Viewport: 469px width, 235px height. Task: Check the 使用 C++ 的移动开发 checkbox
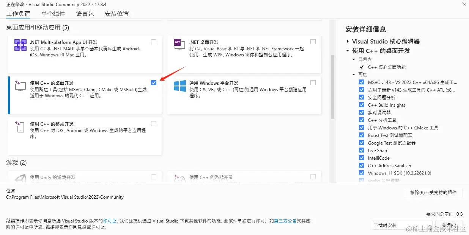[154, 124]
